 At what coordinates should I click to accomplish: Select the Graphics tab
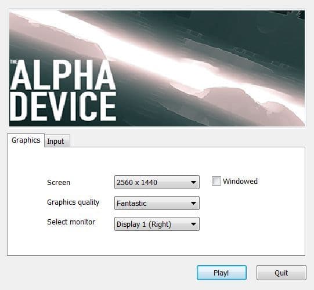point(26,140)
